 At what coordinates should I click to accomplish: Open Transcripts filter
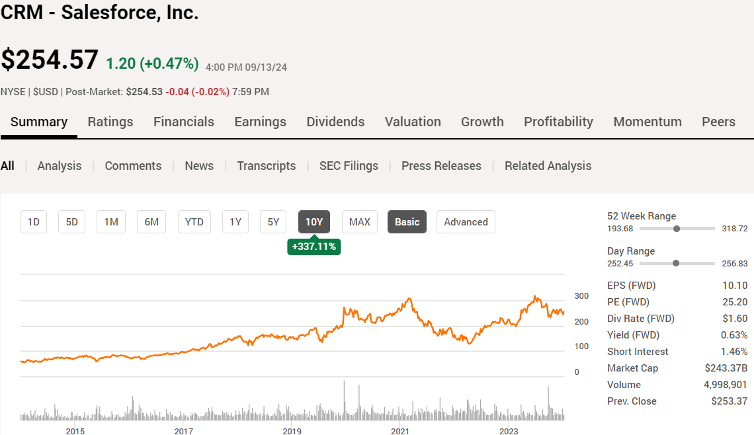[267, 166]
